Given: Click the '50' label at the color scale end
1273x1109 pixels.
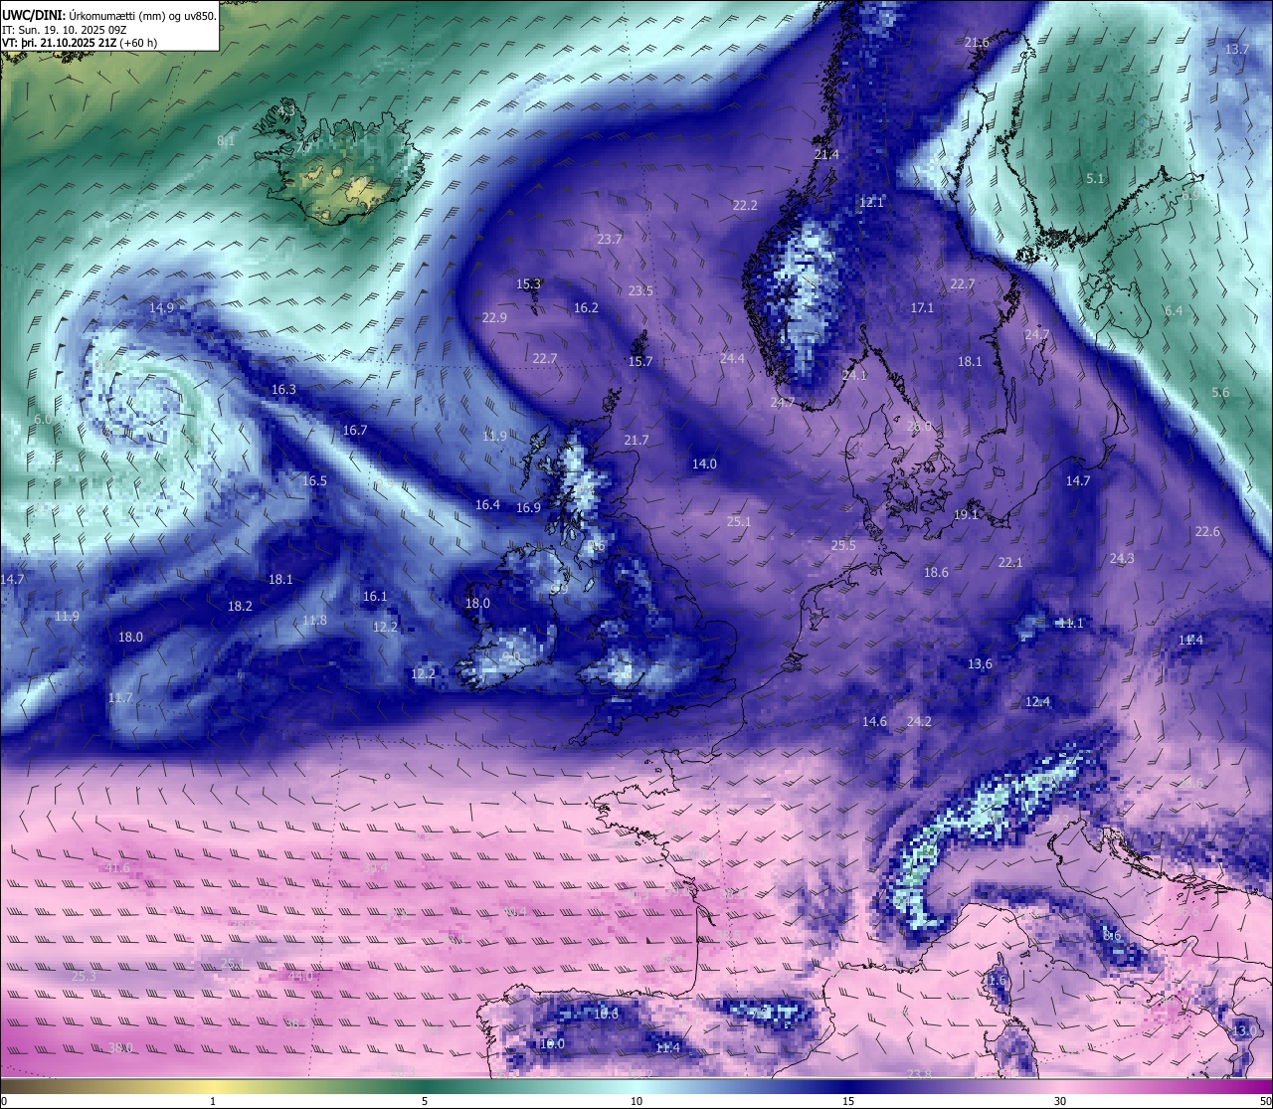Looking at the screenshot, I should [x=1265, y=1101].
